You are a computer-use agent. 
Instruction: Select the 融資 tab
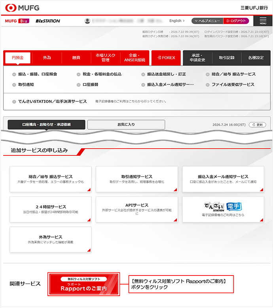[76, 58]
